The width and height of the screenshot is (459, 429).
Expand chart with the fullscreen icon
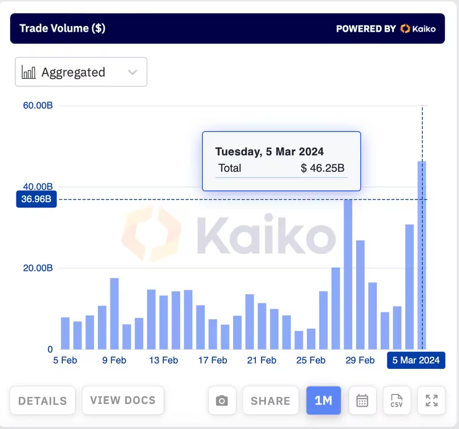431,401
